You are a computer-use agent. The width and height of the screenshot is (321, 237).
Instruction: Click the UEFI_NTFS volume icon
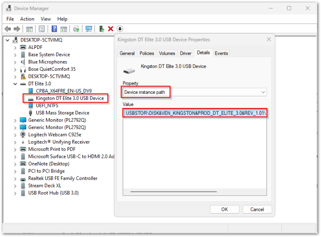[x=31, y=106]
